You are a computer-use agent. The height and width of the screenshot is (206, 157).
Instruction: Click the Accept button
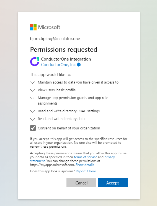click(x=113, y=183)
